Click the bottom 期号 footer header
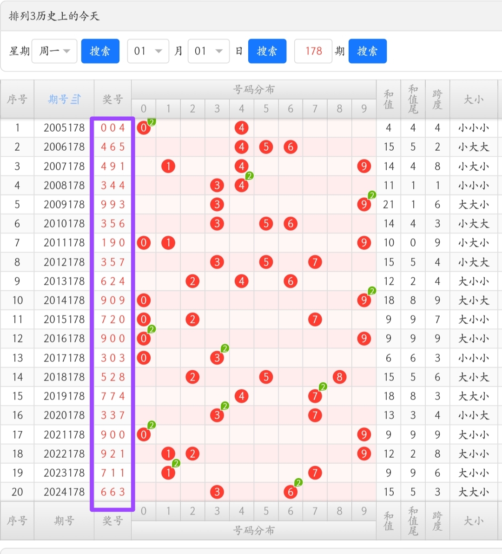502x554 pixels. (64, 521)
